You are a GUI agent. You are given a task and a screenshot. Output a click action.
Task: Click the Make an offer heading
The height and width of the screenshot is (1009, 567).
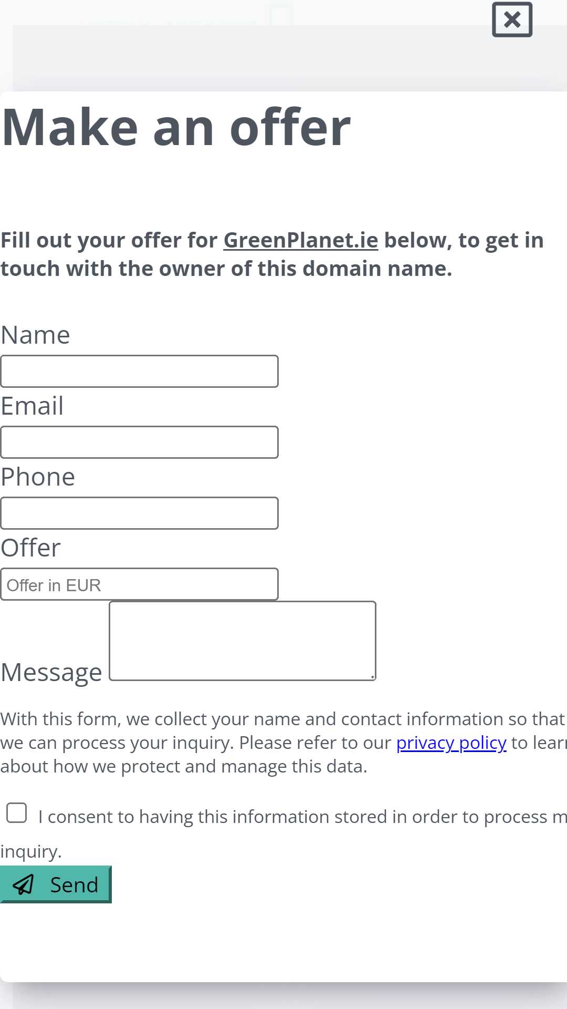176,127
